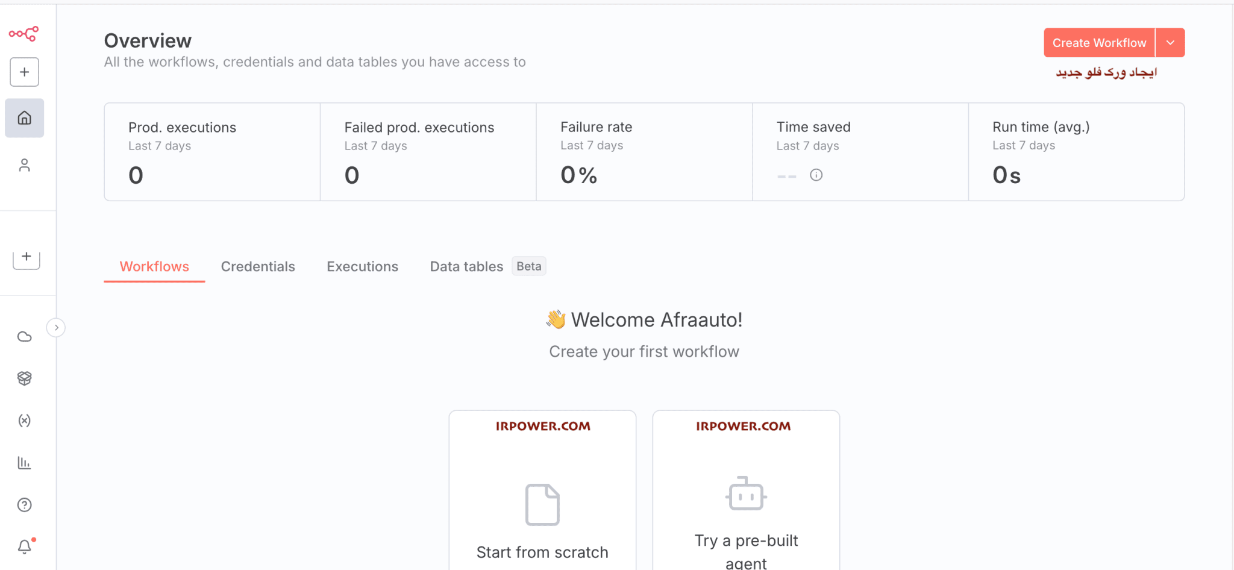Open the Create Workflow dropdown arrow
Viewport: 1234px width, 570px height.
[1170, 43]
